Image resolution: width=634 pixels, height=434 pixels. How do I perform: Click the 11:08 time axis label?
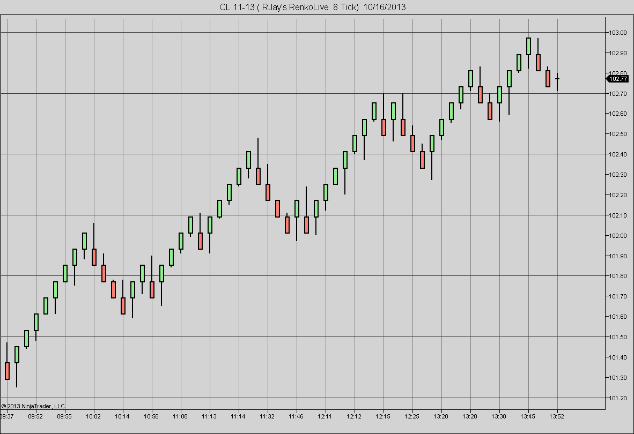pyautogui.click(x=180, y=416)
